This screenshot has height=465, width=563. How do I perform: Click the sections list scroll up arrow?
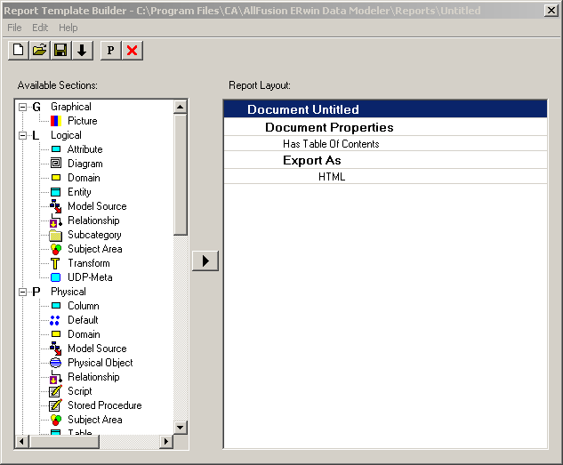[x=180, y=107]
